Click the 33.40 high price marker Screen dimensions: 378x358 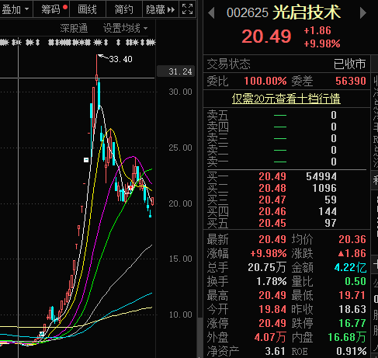[x=120, y=59]
